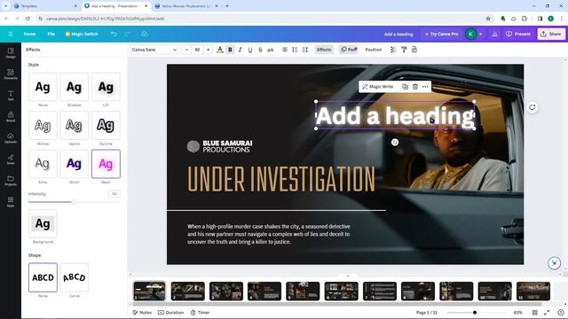
Task: Open the Position panel
Action: pyautogui.click(x=373, y=50)
